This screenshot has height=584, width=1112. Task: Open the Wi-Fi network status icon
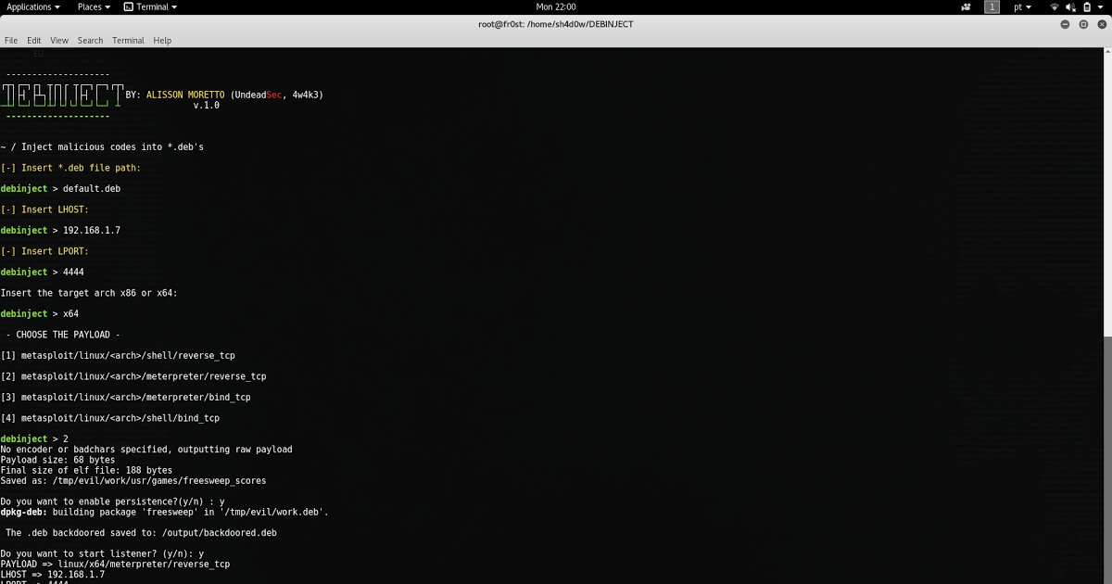1055,6
